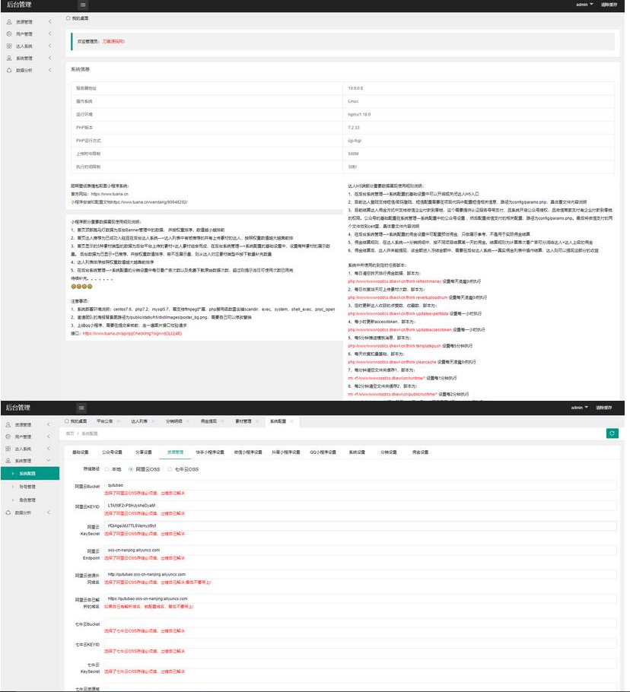
Task: Click the 达人系统 grid icon in the dashboard sidebar
Action: coord(9,46)
